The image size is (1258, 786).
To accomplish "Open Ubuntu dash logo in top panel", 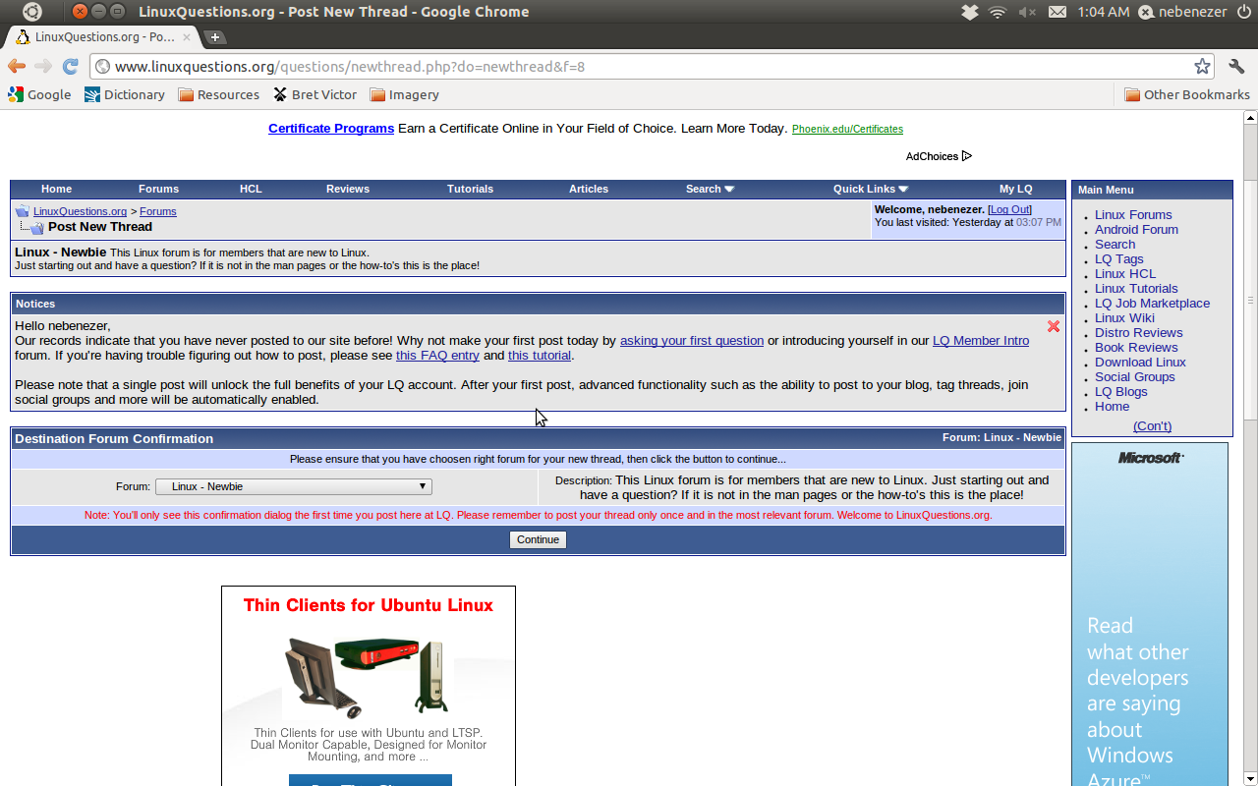I will tap(32, 12).
